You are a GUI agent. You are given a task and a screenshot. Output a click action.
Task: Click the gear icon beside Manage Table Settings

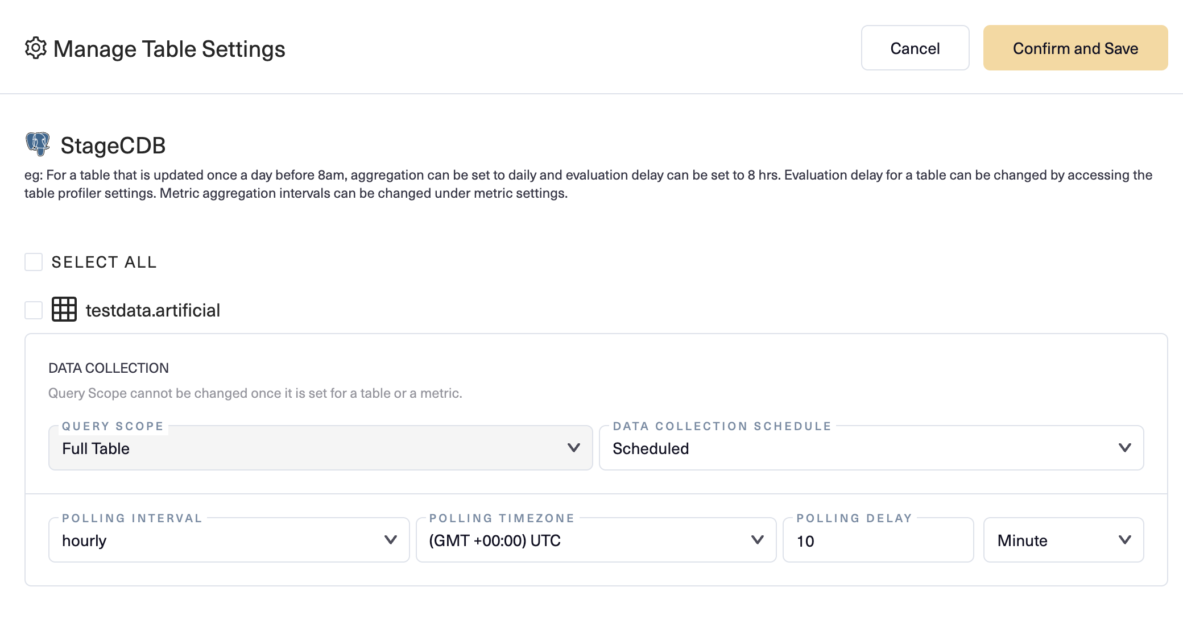tap(36, 48)
